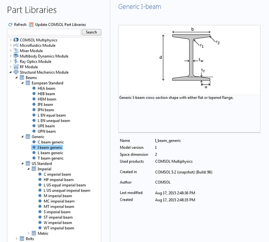
Task: Collapse the Imperial folder
Action: pyautogui.click(x=29, y=169)
